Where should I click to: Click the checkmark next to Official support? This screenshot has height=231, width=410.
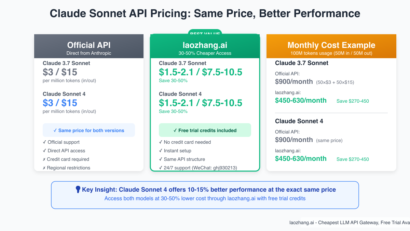coord(44,142)
